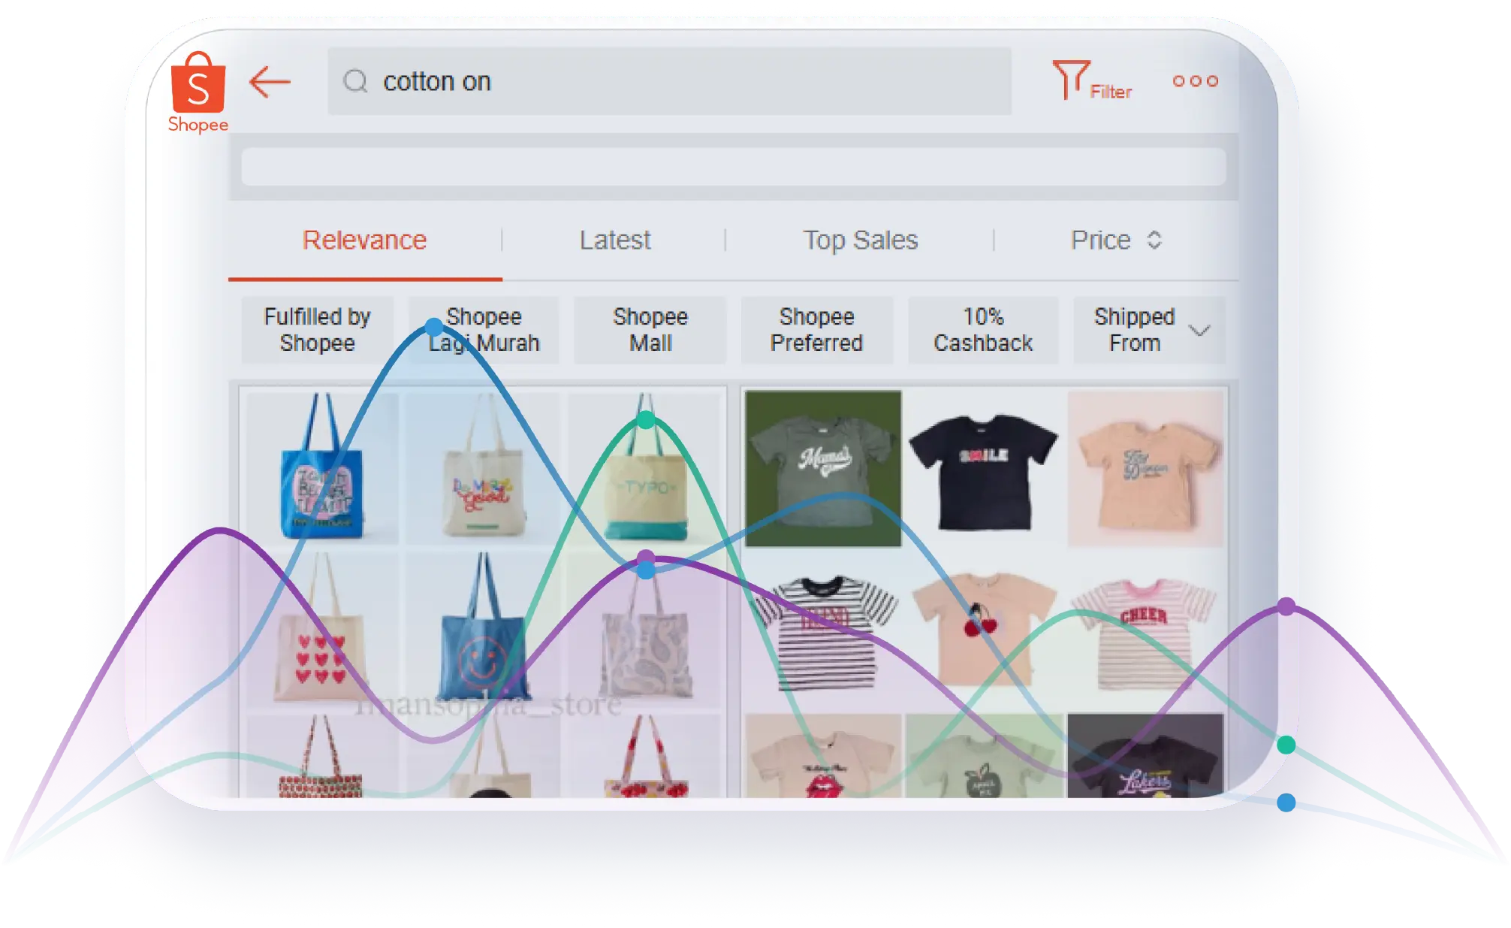Open the pink CHEER striped t-shirt product
This screenshot has width=1511, height=928.
[x=1144, y=631]
